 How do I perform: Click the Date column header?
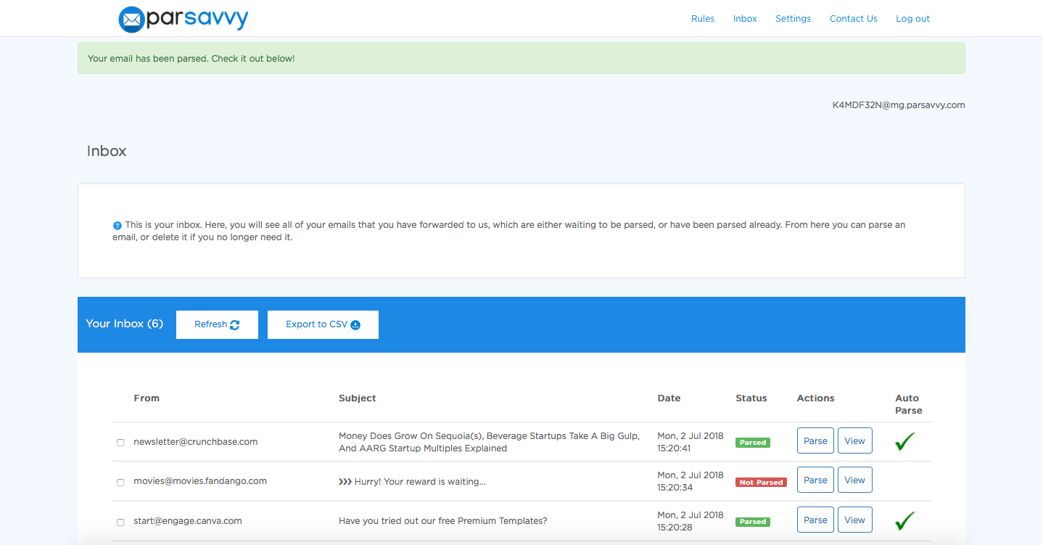(669, 398)
